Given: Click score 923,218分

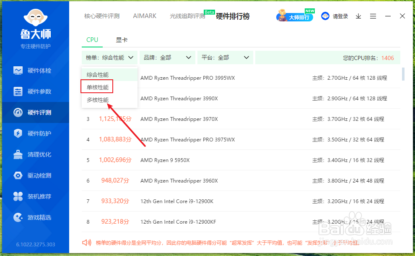Looking at the screenshot, I should click(115, 222).
